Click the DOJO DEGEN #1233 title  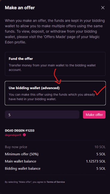pos(20,130)
